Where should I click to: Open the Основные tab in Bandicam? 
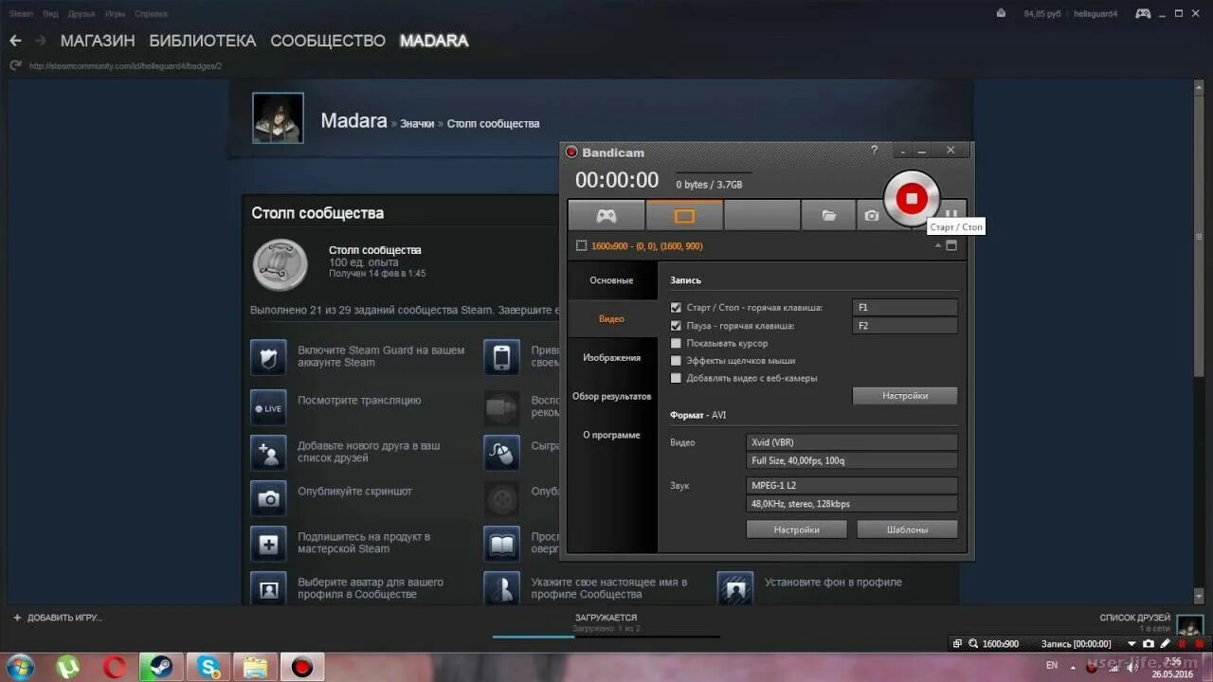click(x=611, y=280)
